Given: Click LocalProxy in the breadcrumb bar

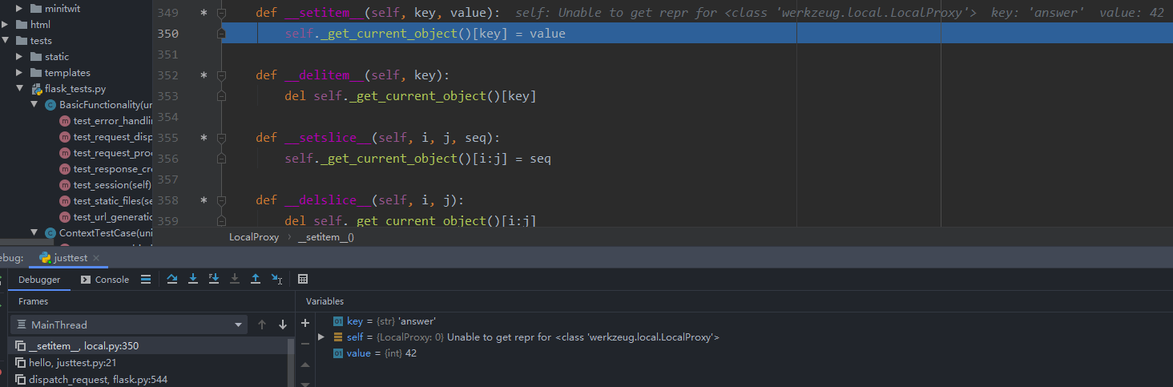Looking at the screenshot, I should coord(254,237).
